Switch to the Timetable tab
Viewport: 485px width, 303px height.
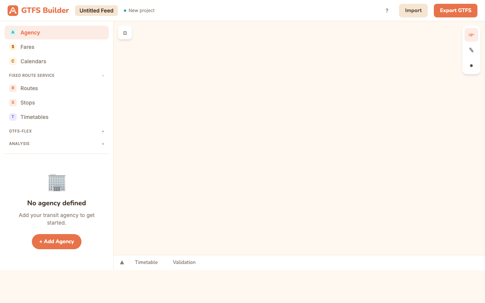pos(146,262)
